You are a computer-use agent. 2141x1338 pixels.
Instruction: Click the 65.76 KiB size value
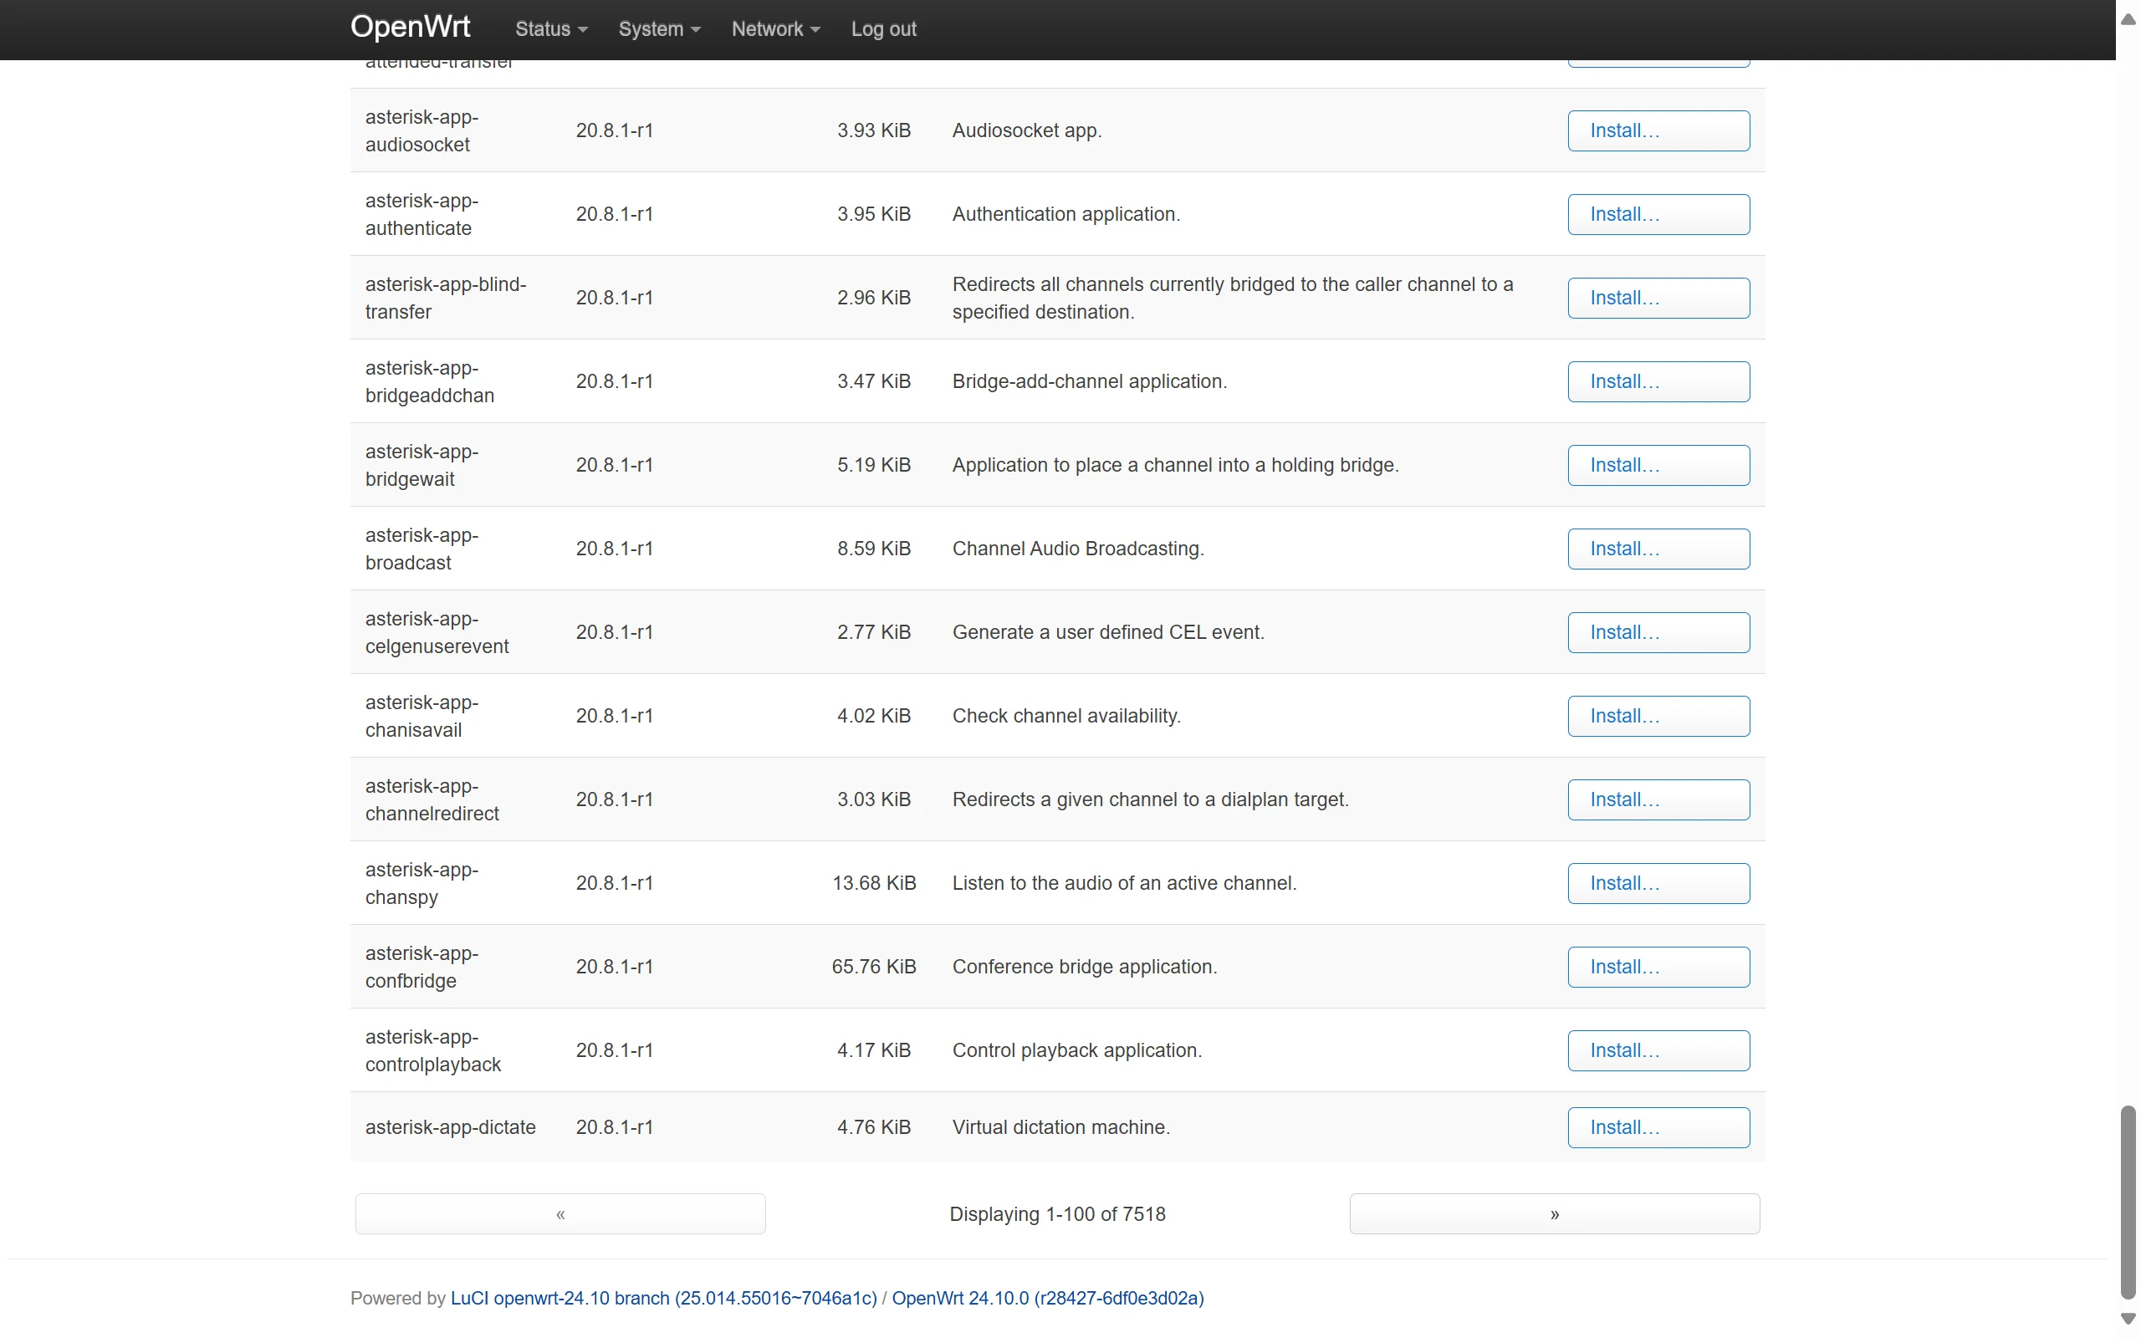[x=873, y=967]
